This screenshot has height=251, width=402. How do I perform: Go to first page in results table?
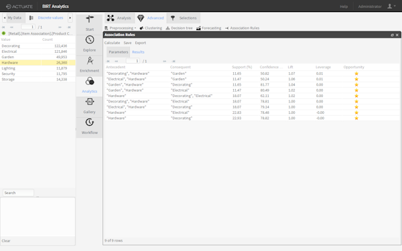point(108,61)
